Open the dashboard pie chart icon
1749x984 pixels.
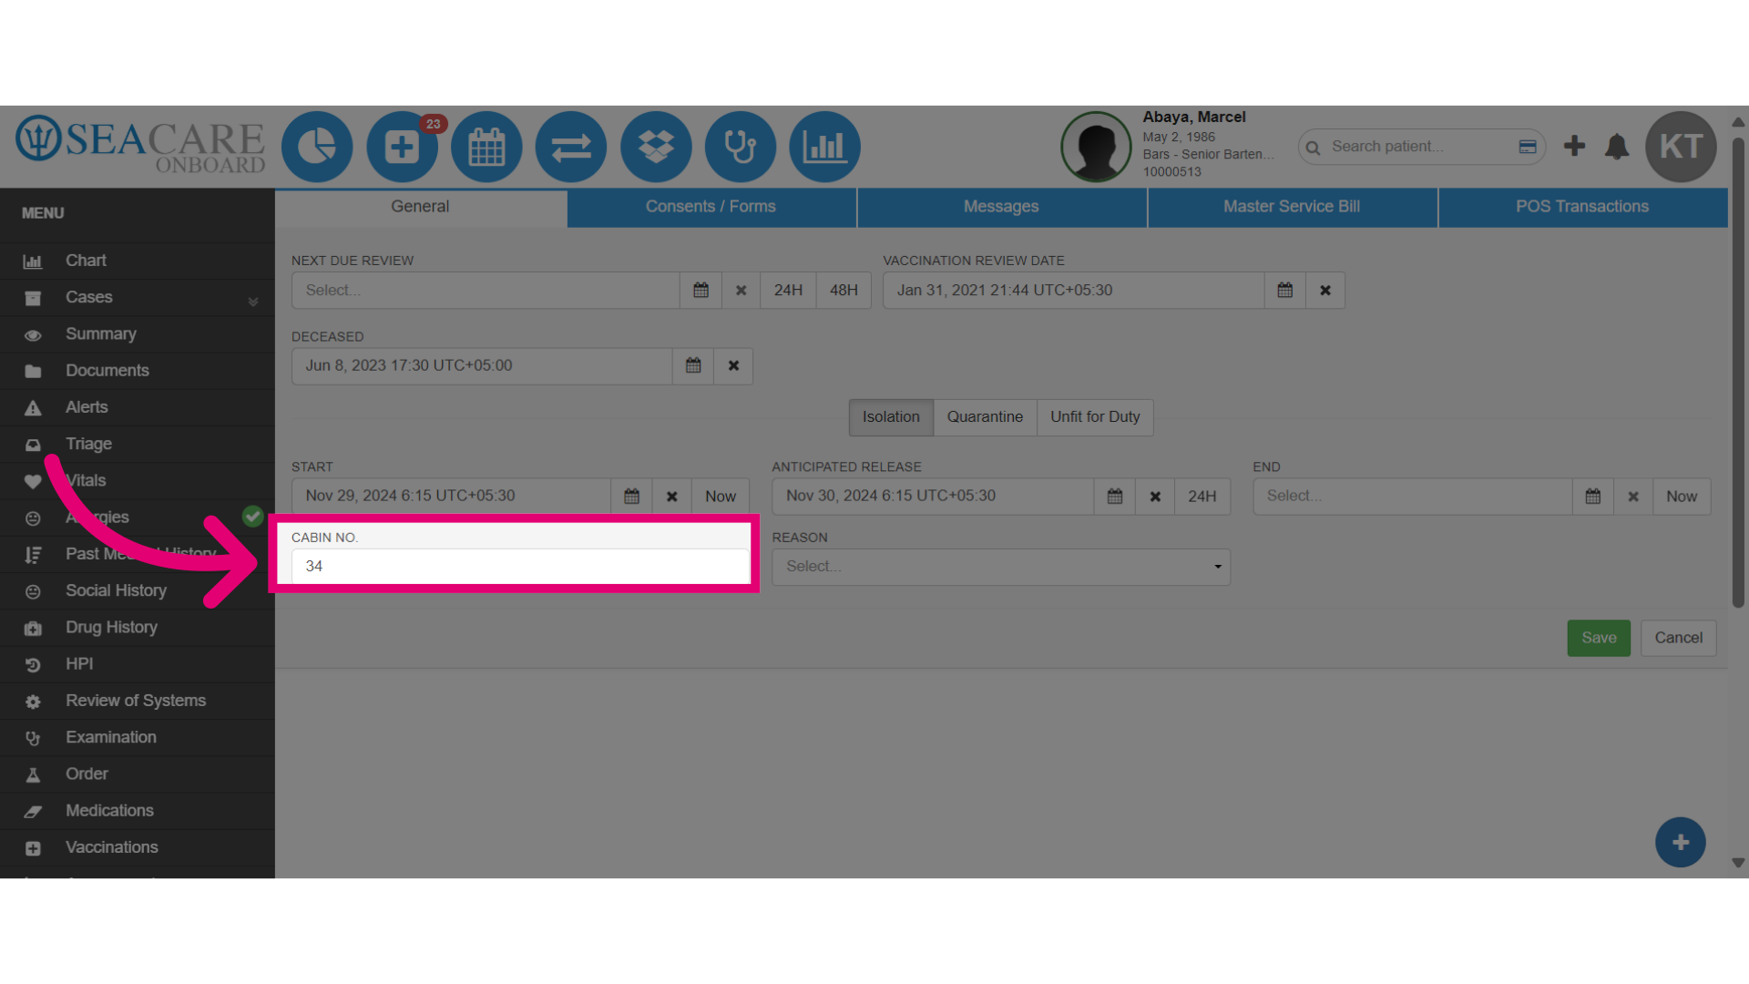tap(317, 147)
